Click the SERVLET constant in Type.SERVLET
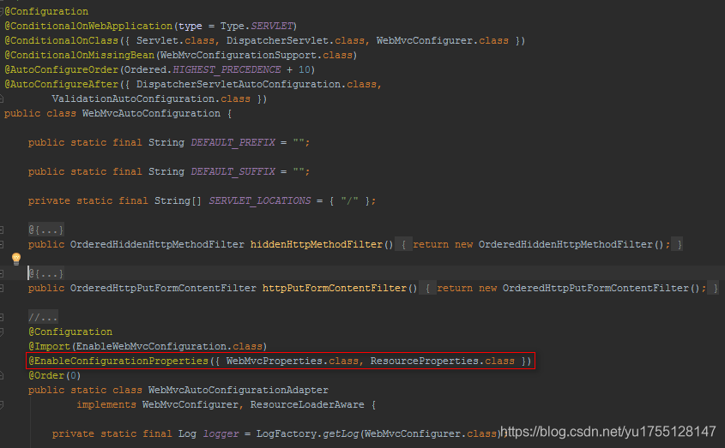The height and width of the screenshot is (448, 725). [x=272, y=26]
